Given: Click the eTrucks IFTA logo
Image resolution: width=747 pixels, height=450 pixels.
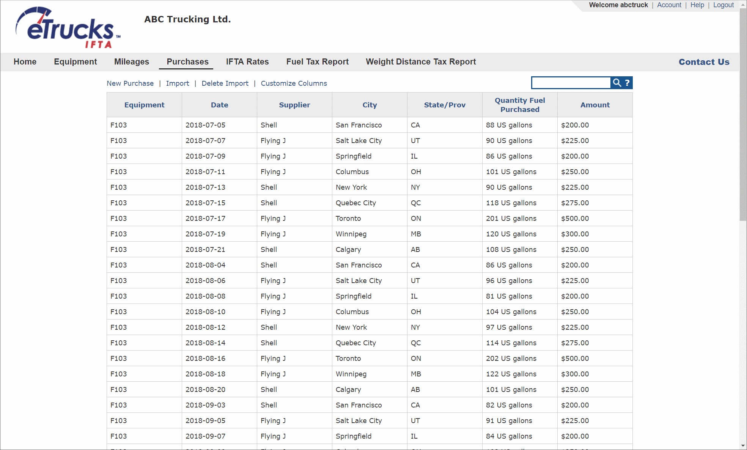Looking at the screenshot, I should pos(68,28).
